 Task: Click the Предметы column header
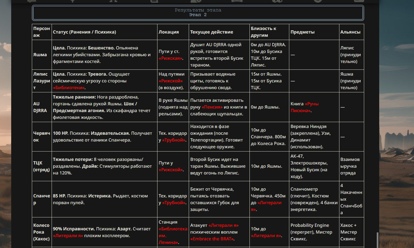(303, 32)
